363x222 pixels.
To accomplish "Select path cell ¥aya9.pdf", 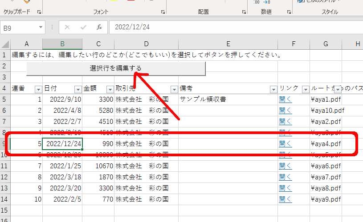I will tap(326, 199).
